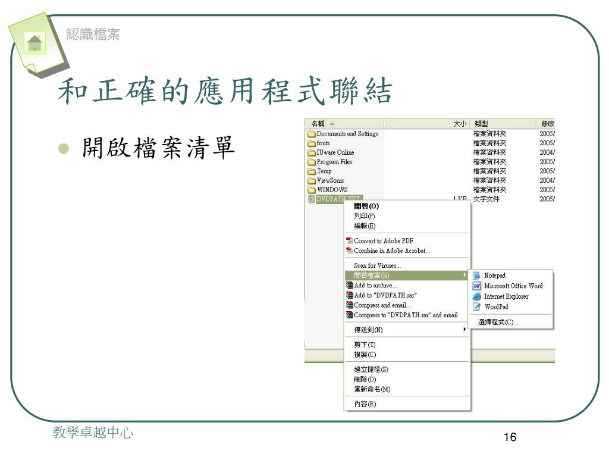Click the DVDPATH.TXT file icon
This screenshot has width=609, height=457.
(x=312, y=199)
